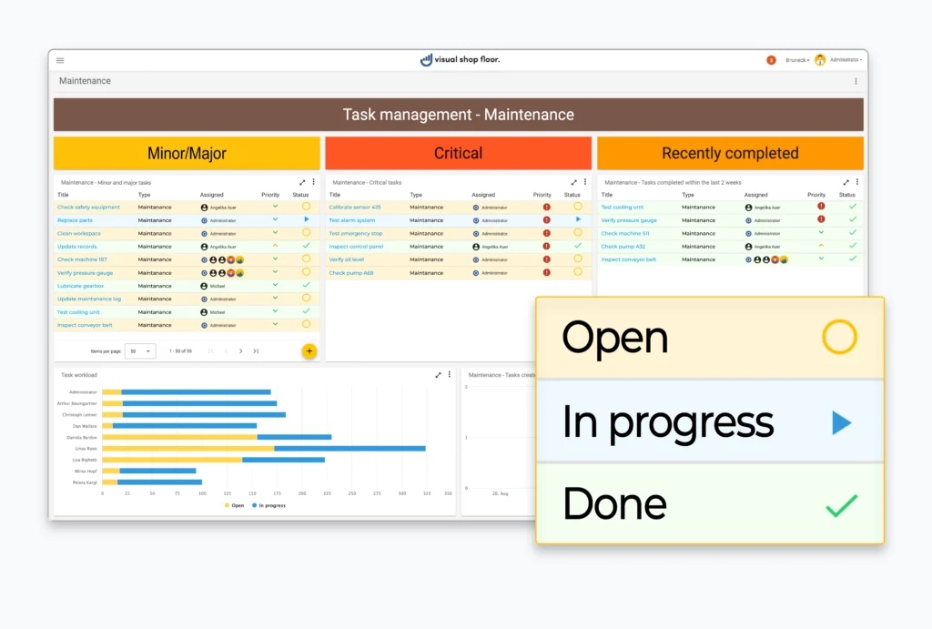This screenshot has width=932, height=629.
Task: Sort the Minor/Major table by Priority column
Action: click(x=270, y=195)
